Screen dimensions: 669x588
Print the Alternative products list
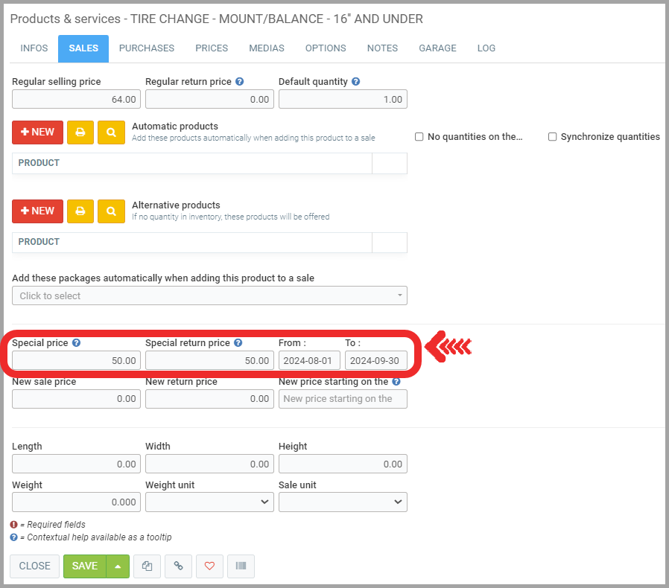[x=80, y=211]
